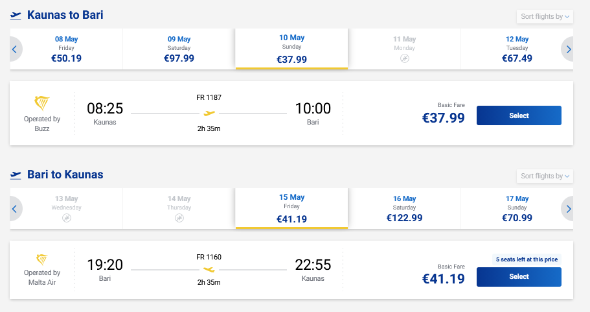Image resolution: width=590 pixels, height=312 pixels.
Task: Click the Bari to Kaunas returning plane icon
Action: click(x=16, y=174)
